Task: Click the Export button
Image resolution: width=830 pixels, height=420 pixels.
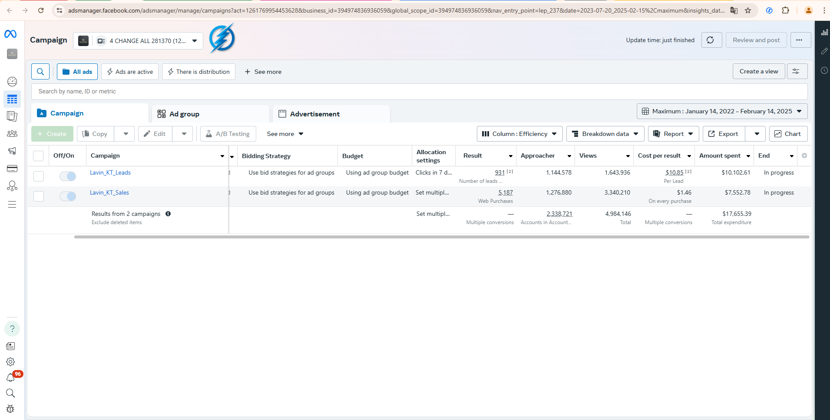Action: coord(724,134)
